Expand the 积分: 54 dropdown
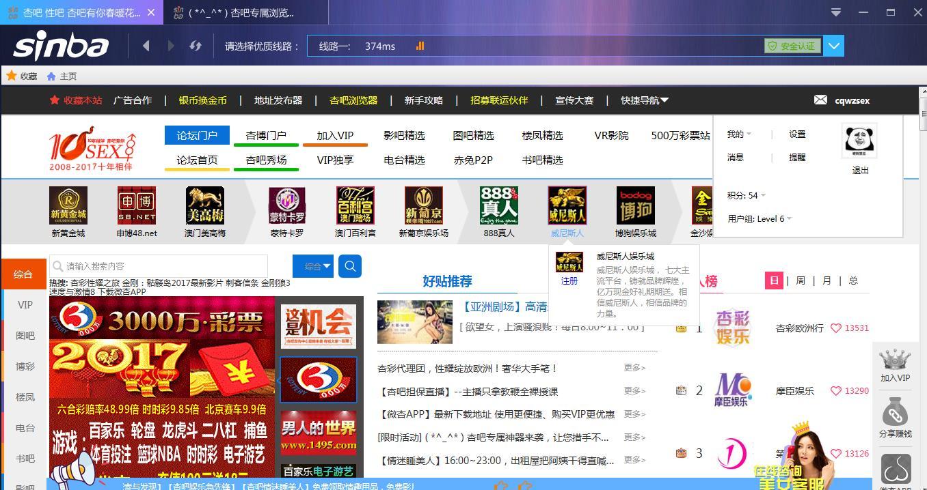The height and width of the screenshot is (490, 927). click(x=747, y=195)
